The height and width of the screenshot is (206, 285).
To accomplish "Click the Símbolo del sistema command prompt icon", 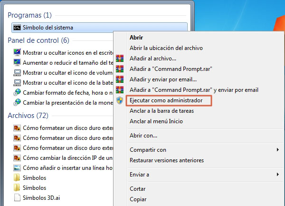I will click(17, 28).
